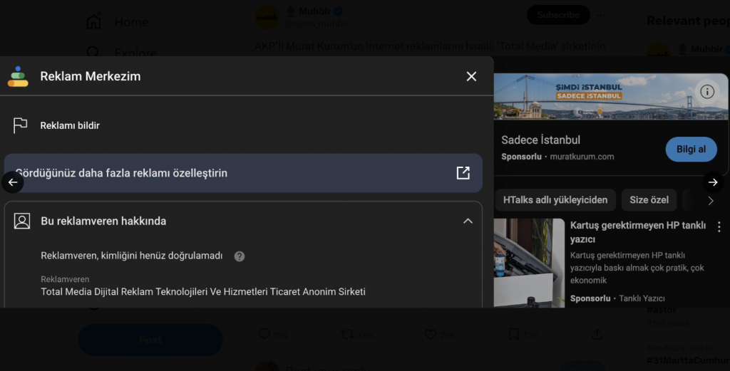
Task: Open the #31MarttaCumhur trending hashtag
Action: coord(688,360)
